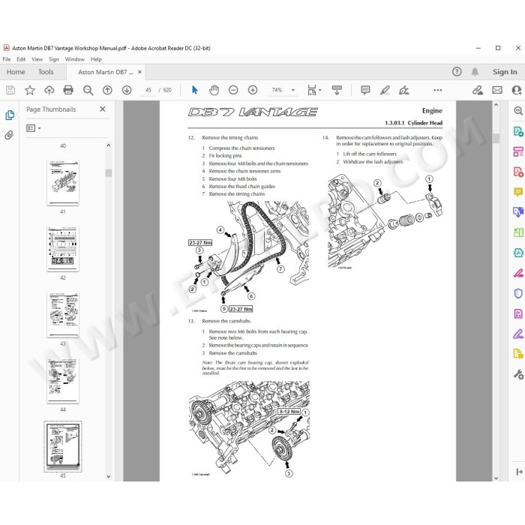Click the page number field
This screenshot has height=525, width=525.
tap(148, 90)
